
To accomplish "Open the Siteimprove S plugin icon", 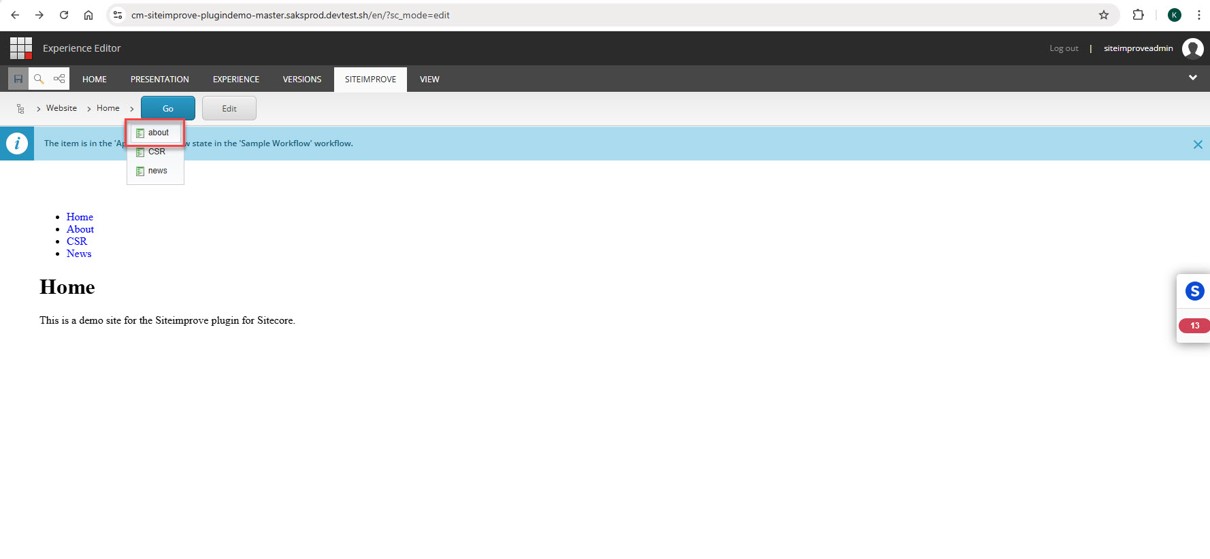I will click(x=1194, y=291).
